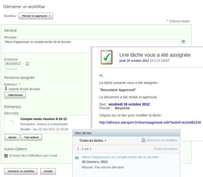Image resolution: width=203 pixels, height=177 pixels.
Task: Open the calendar date picker icon
Action: (27, 64)
